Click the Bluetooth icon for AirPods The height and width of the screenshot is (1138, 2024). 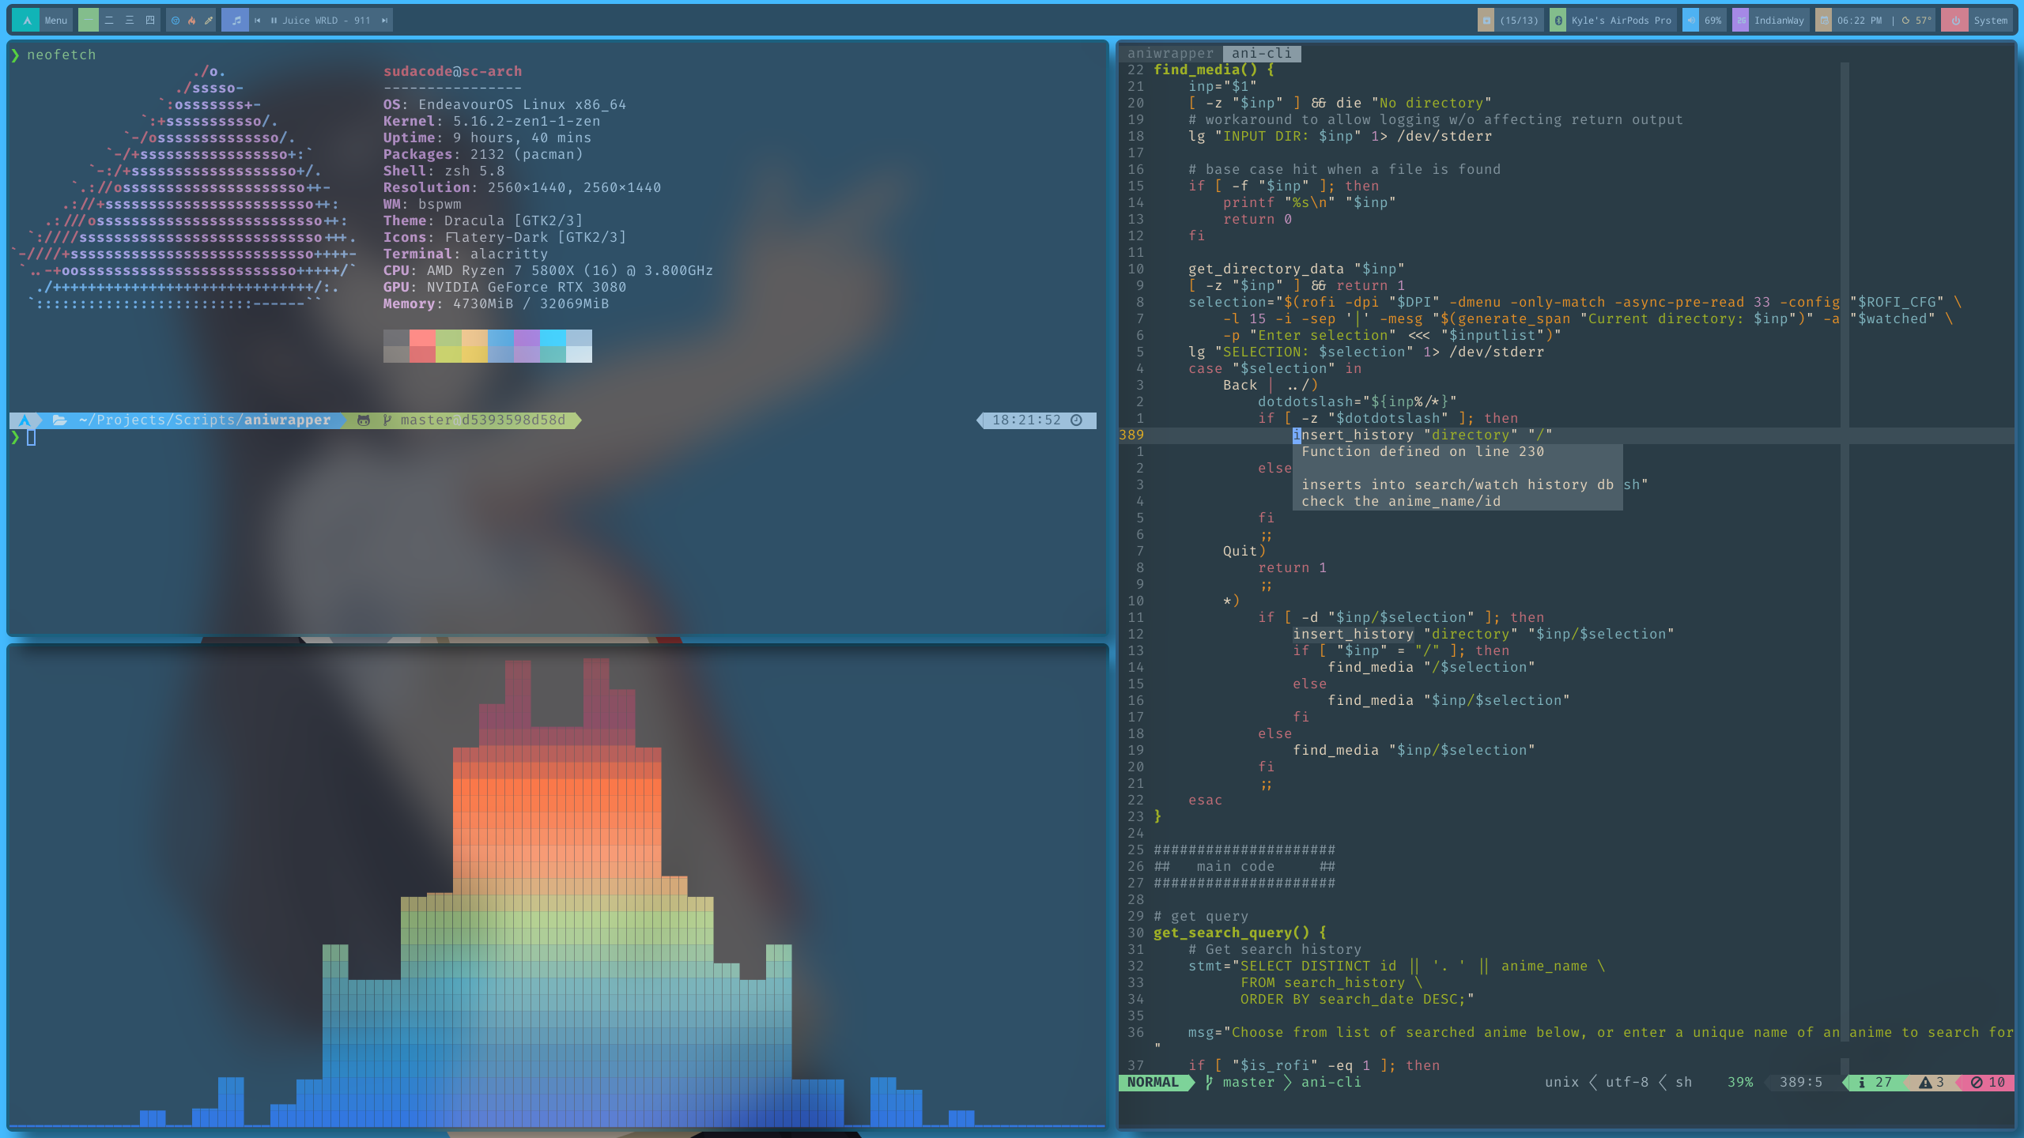[x=1558, y=21]
